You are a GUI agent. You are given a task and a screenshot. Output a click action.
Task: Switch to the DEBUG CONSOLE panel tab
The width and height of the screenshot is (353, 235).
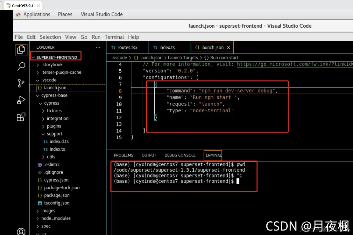coord(180,156)
